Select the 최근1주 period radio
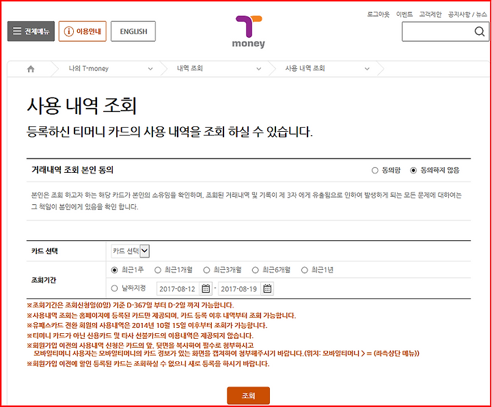This screenshot has width=492, height=407. click(115, 270)
